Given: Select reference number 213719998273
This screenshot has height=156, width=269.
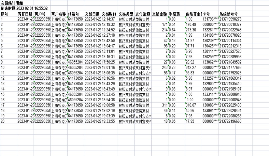Looking at the screenshot, I should [x=230, y=19].
